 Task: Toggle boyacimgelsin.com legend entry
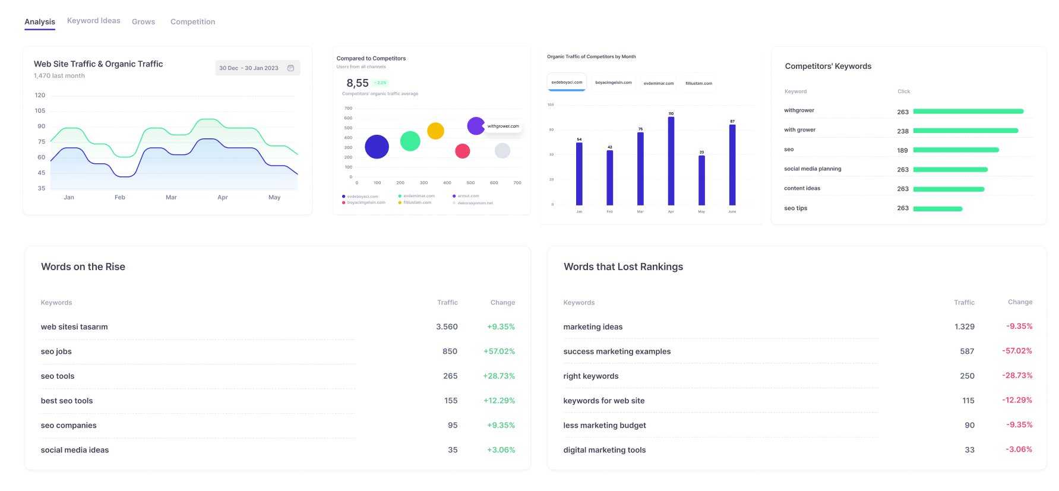[x=363, y=202]
